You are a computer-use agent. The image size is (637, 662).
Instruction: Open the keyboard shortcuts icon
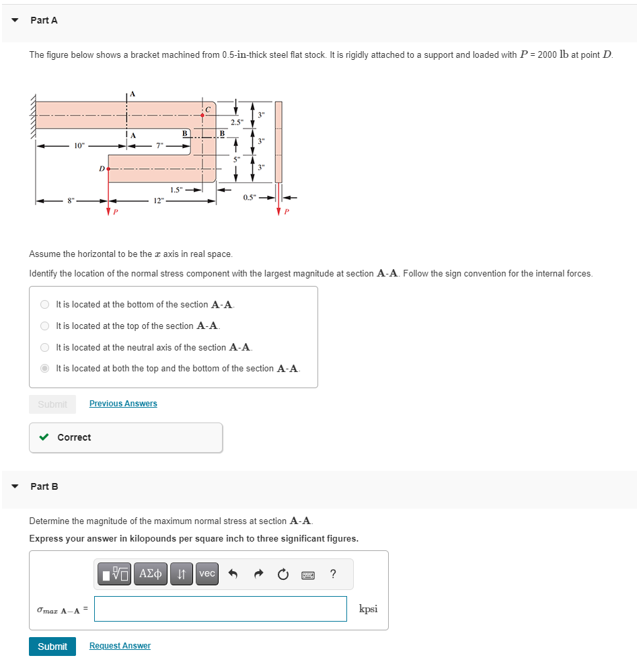307,574
